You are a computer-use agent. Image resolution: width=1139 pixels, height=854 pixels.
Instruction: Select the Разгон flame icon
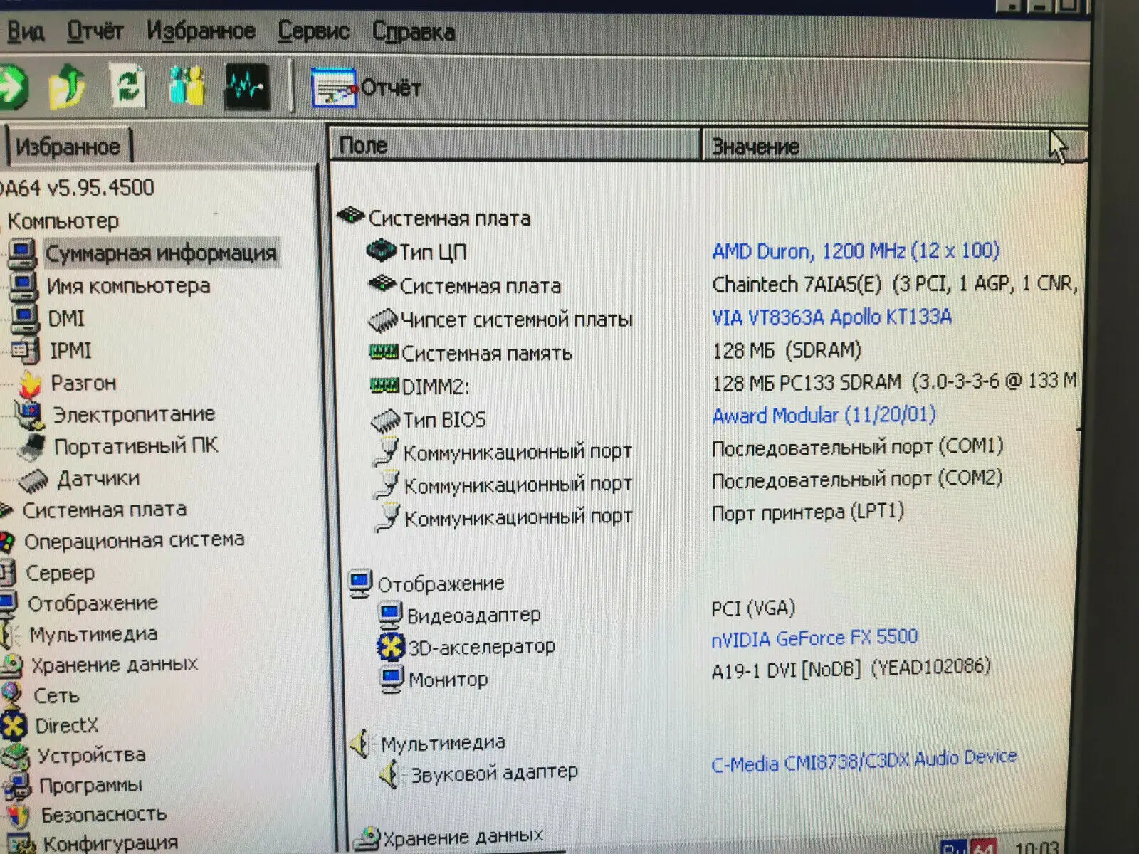pos(31,383)
